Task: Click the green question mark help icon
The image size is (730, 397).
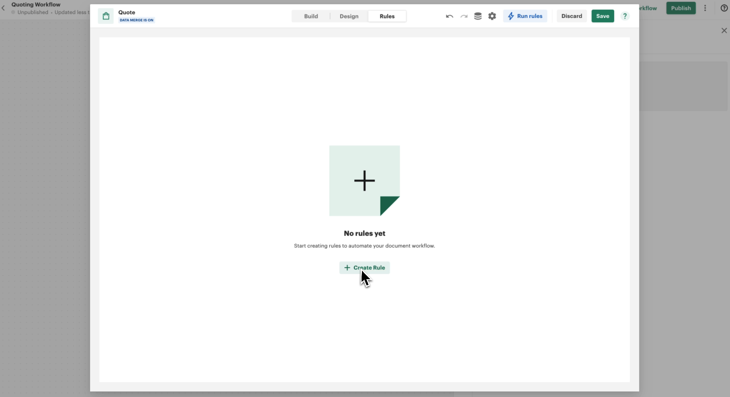Action: pyautogui.click(x=625, y=16)
